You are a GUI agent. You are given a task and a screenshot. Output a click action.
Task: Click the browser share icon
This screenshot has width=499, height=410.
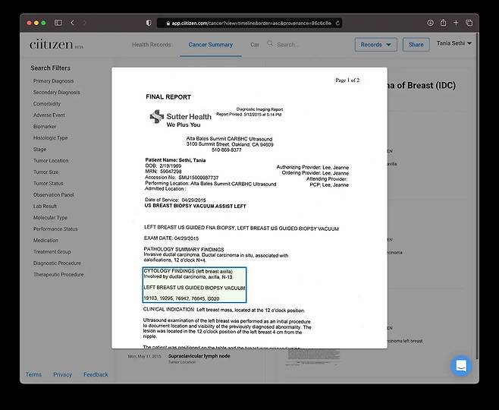pos(443,23)
